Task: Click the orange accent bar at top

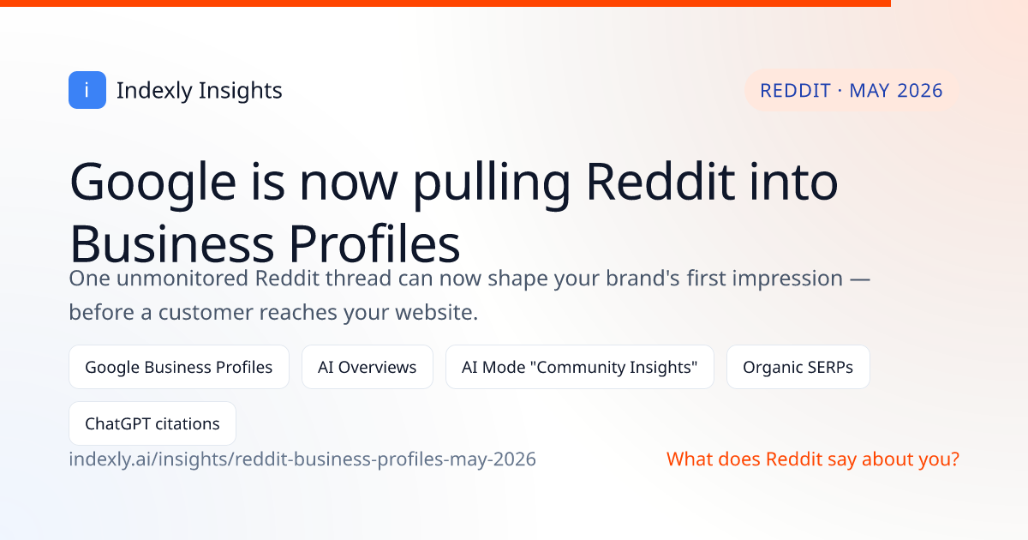Action: pos(445,3)
